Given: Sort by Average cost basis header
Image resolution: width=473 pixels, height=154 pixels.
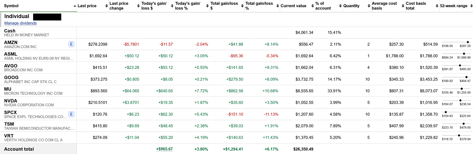Looking at the screenshot, I should pyautogui.click(x=384, y=6).
